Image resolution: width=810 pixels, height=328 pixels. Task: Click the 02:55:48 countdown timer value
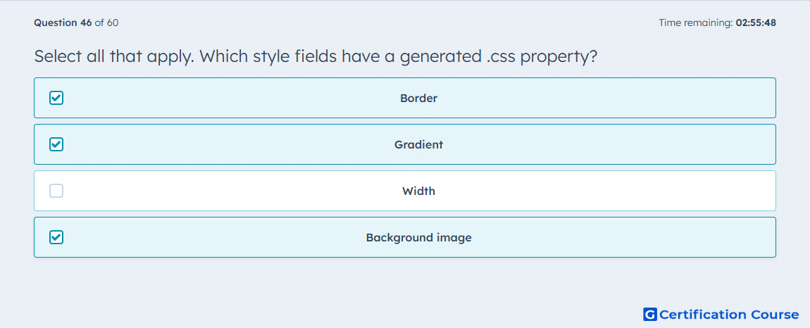756,23
